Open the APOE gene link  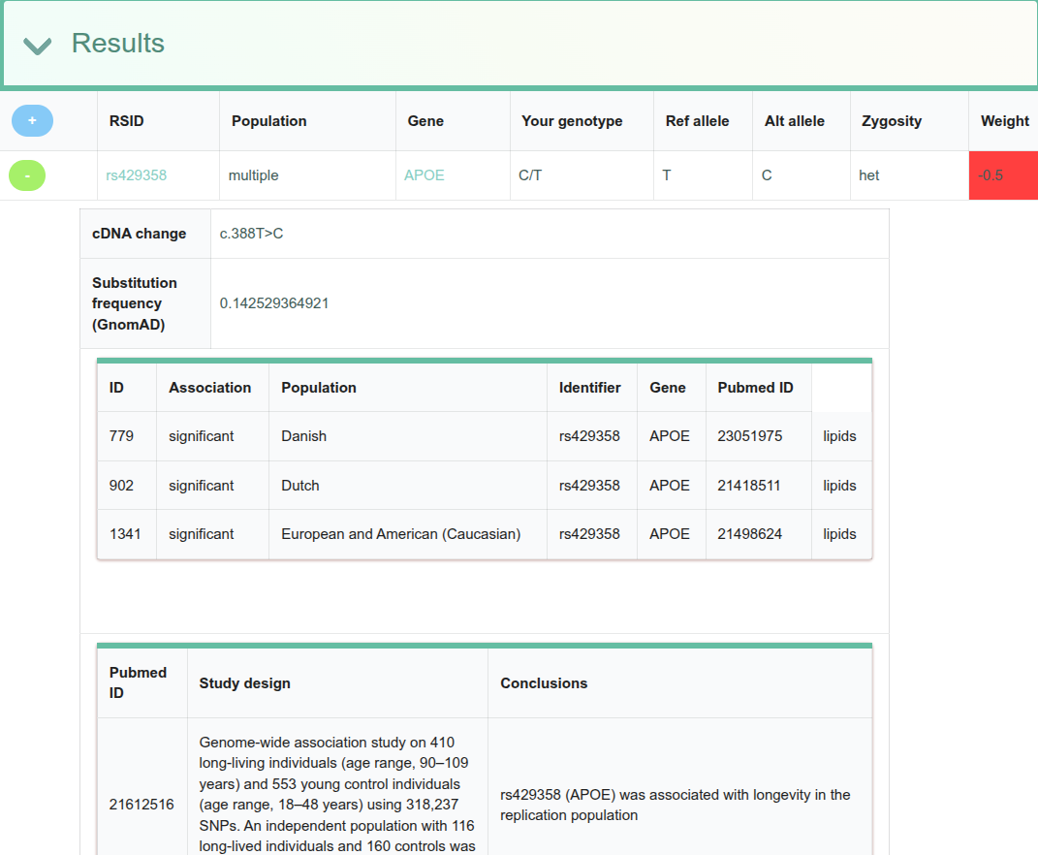(x=425, y=175)
